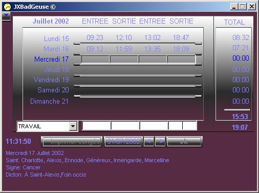
Task: Click Lundi exit time 12:10
Action: click(x=124, y=37)
